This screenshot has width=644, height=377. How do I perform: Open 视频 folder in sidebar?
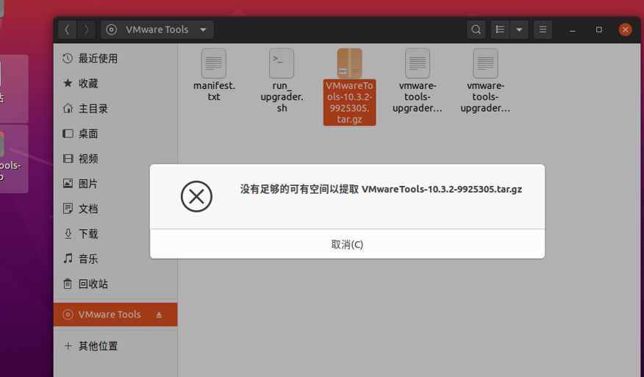tap(115, 159)
